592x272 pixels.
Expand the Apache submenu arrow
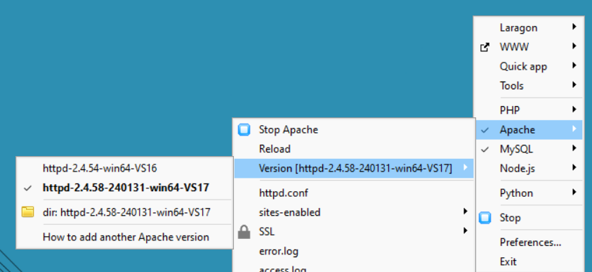(x=574, y=129)
